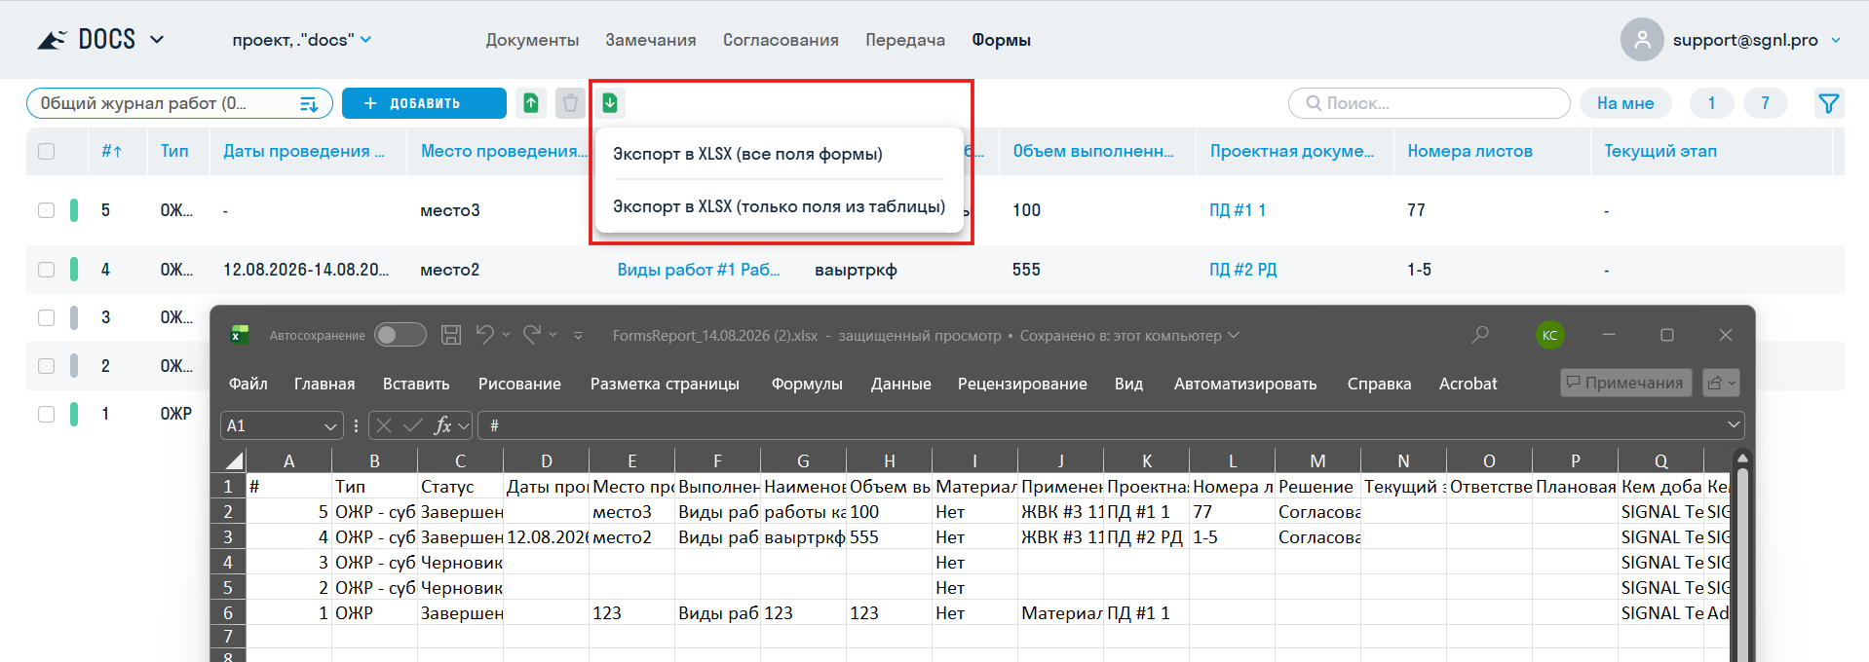
Task: Open the Excel Name Box A1 dropdown
Action: click(x=331, y=426)
